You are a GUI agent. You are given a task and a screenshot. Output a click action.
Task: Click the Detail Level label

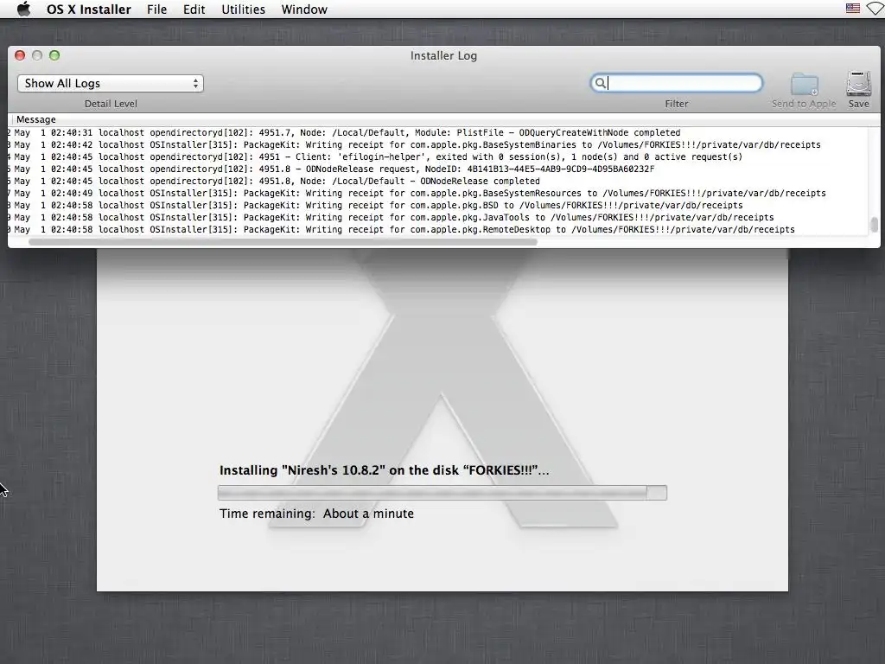111,104
